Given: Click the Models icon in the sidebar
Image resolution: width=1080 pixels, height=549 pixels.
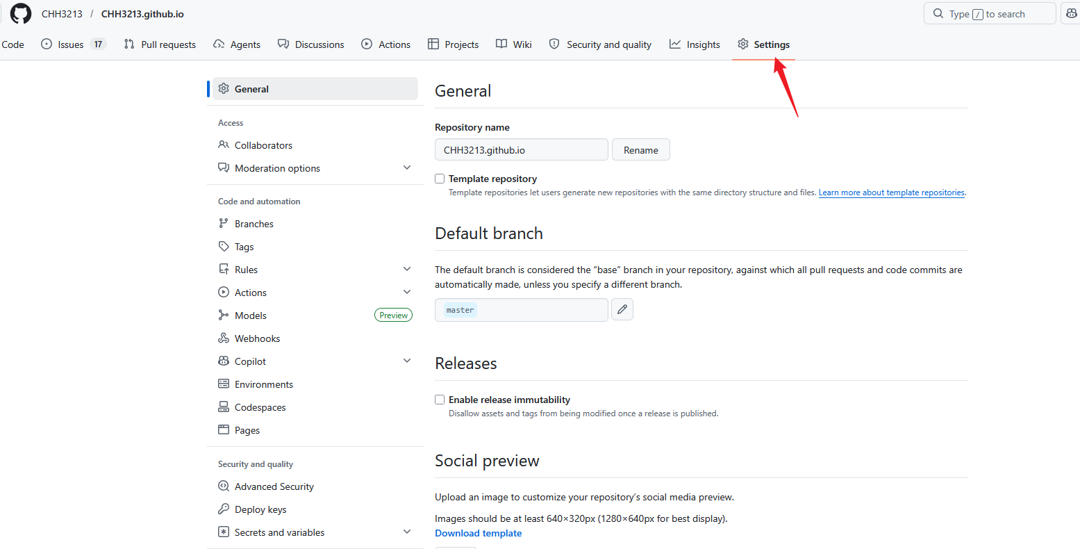Looking at the screenshot, I should [224, 316].
